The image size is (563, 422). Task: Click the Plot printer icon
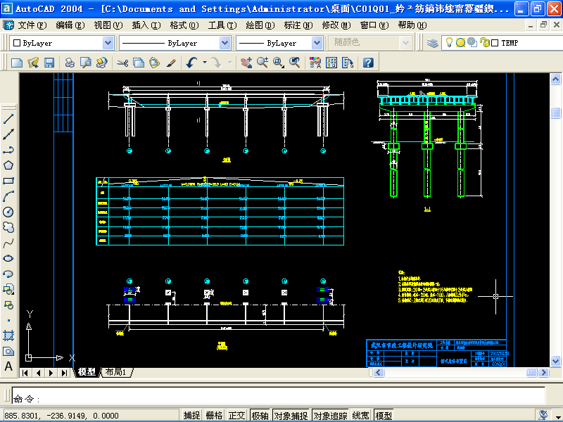pos(70,63)
